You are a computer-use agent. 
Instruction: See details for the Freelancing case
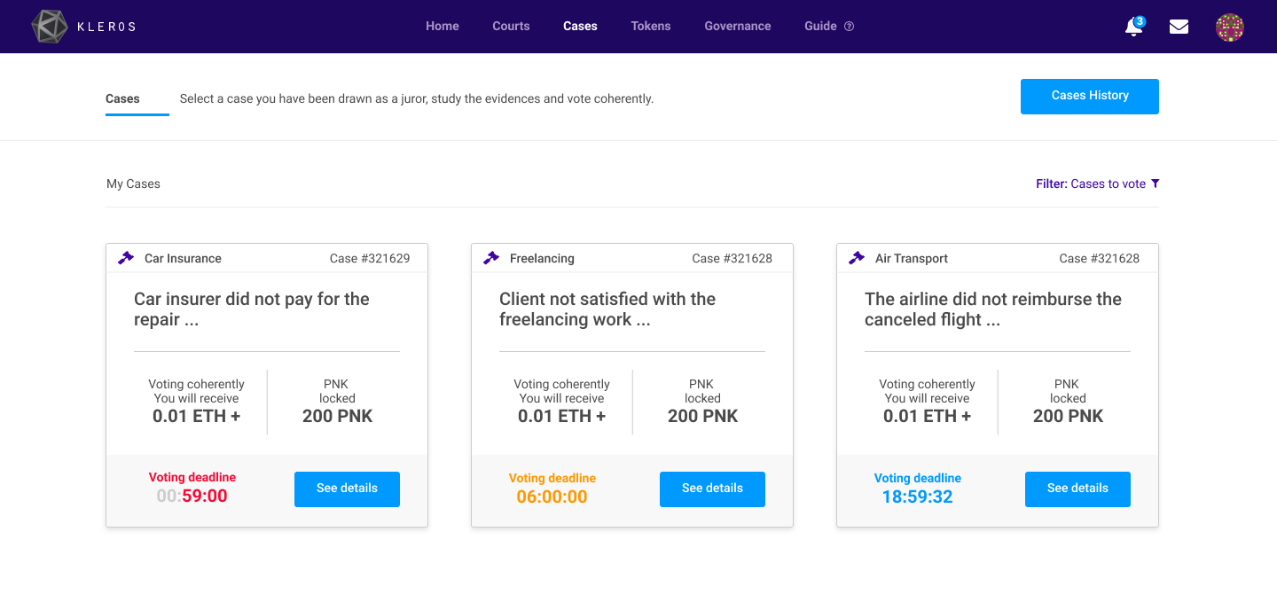point(712,489)
